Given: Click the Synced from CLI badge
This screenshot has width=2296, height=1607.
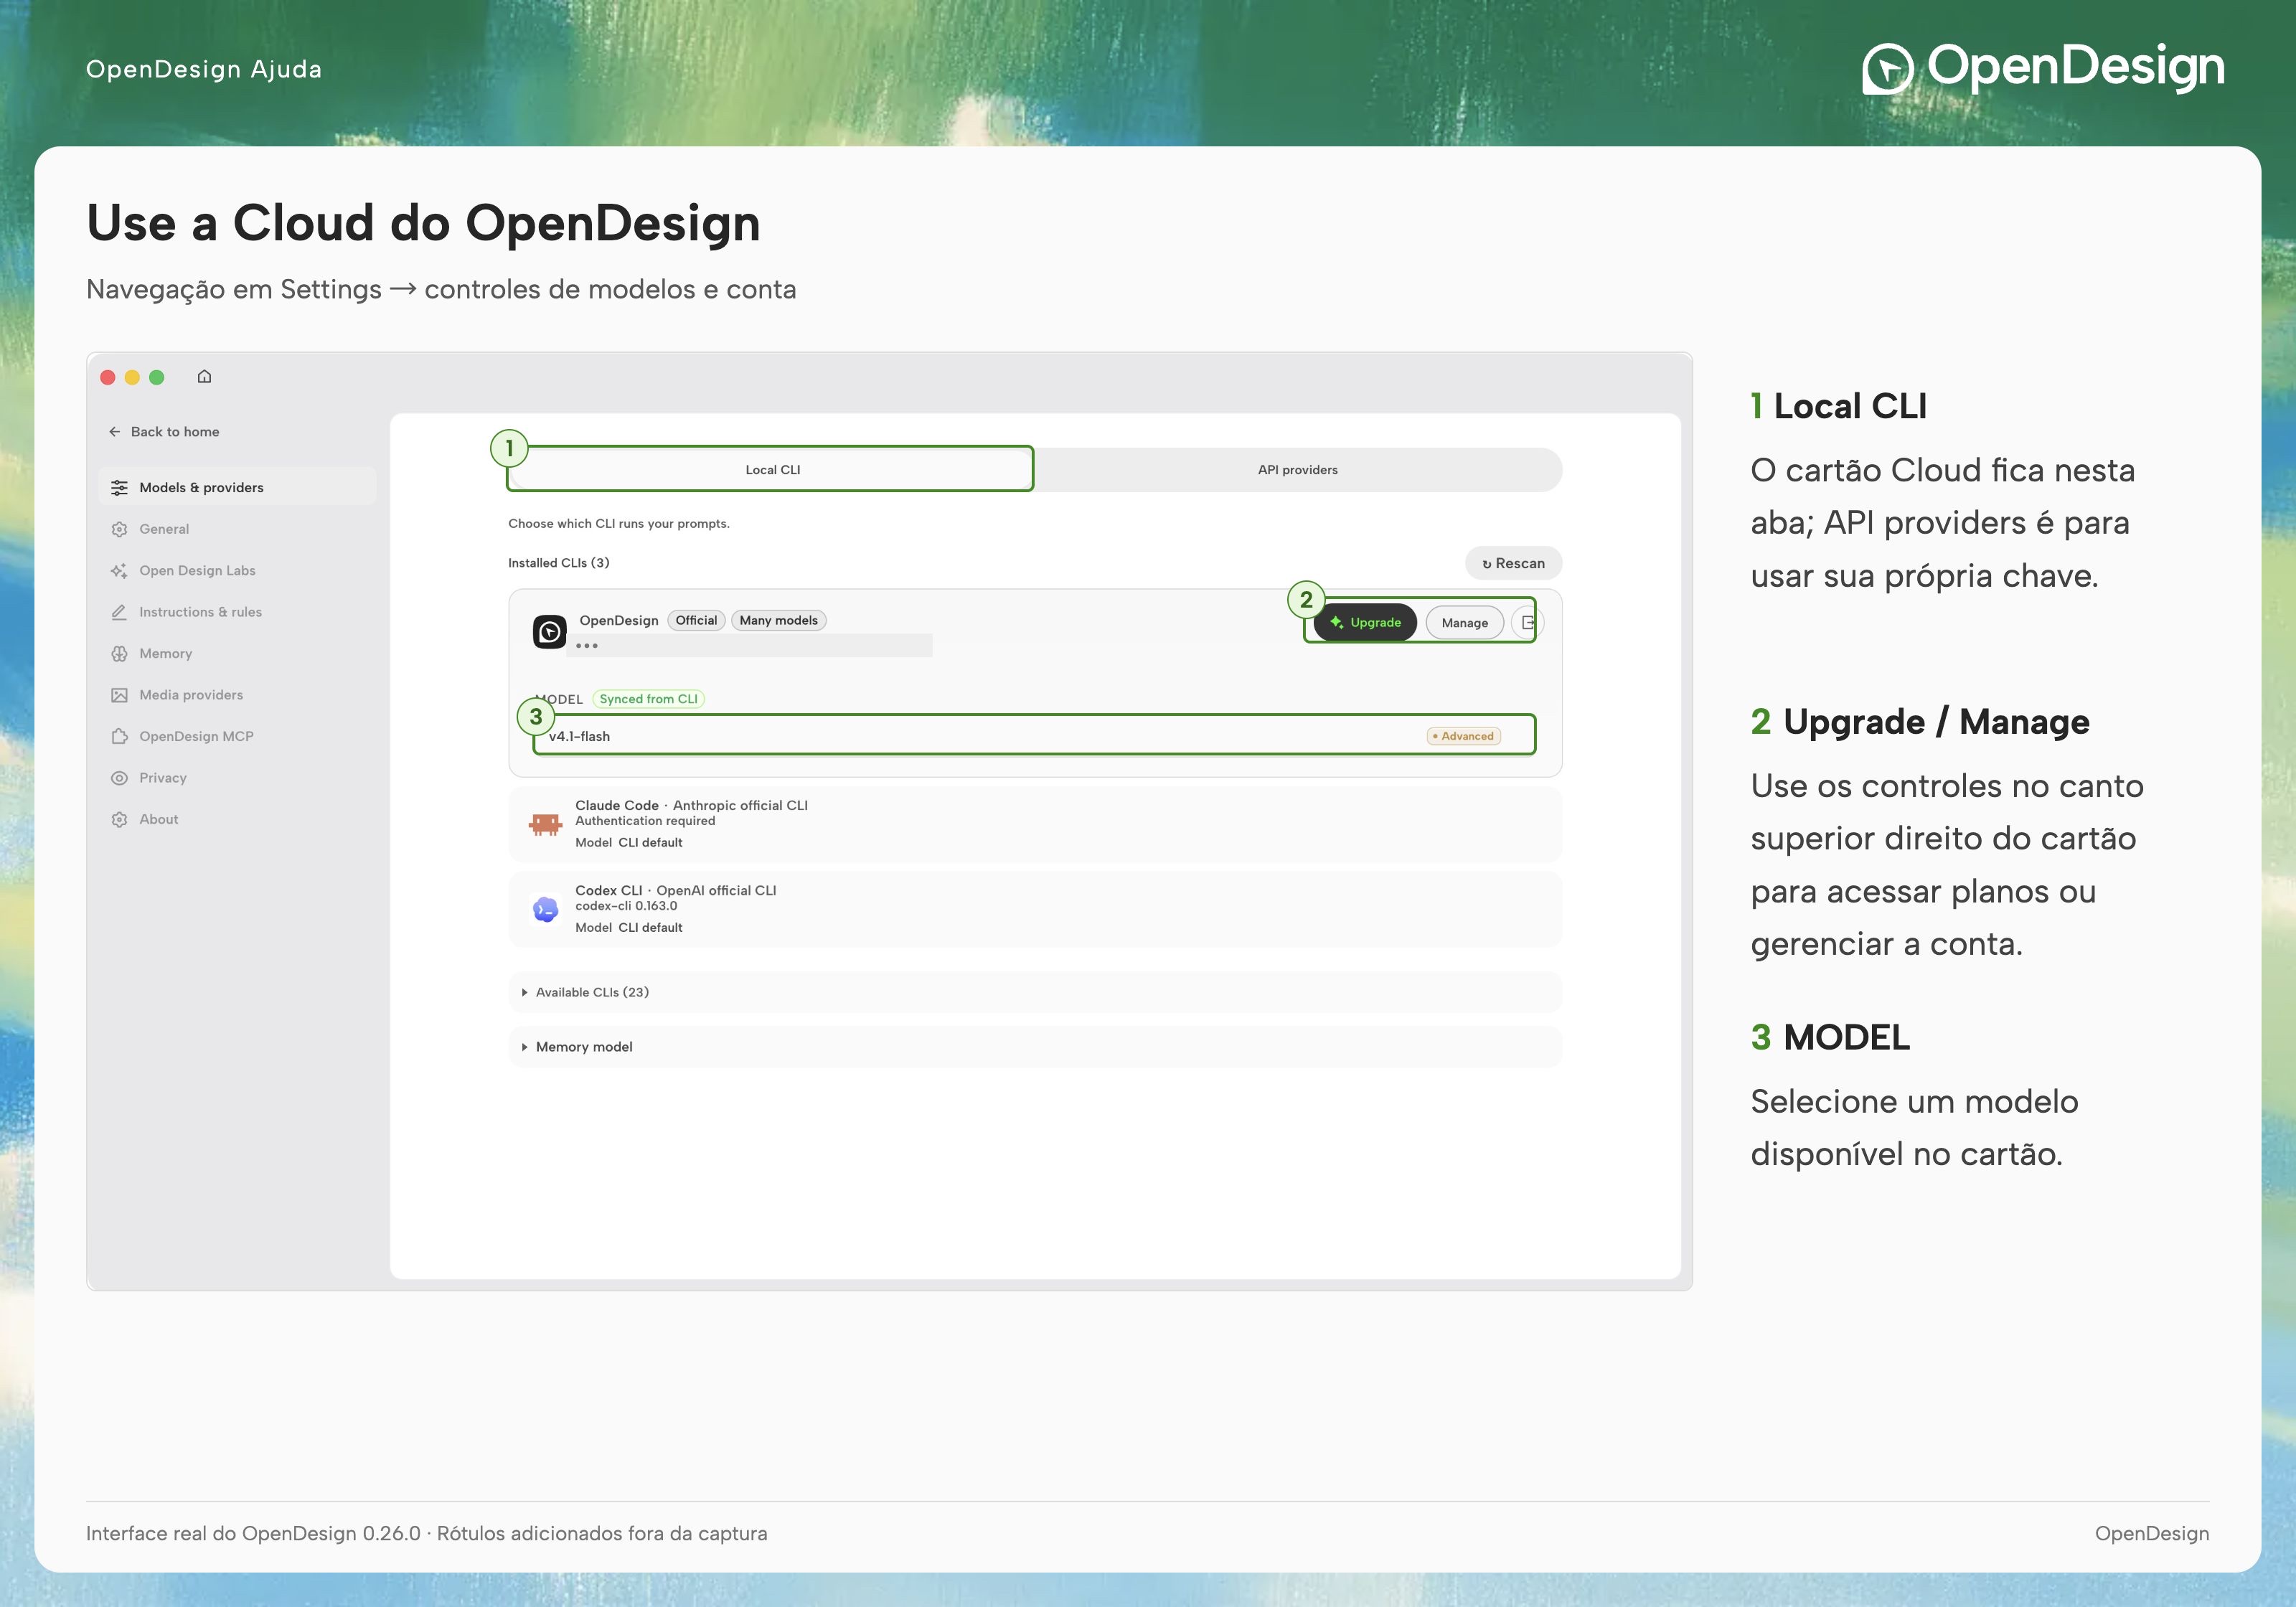Looking at the screenshot, I should tap(648, 699).
